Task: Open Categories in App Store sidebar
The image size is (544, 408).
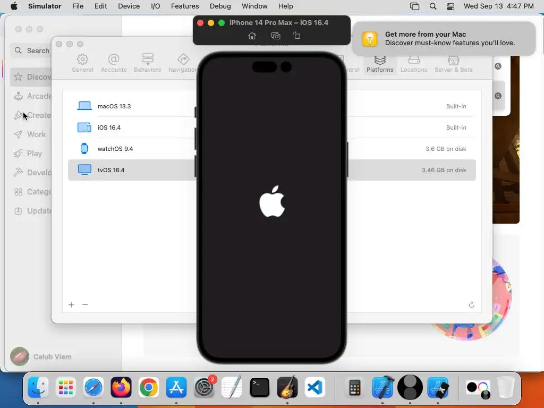Action: (32, 192)
